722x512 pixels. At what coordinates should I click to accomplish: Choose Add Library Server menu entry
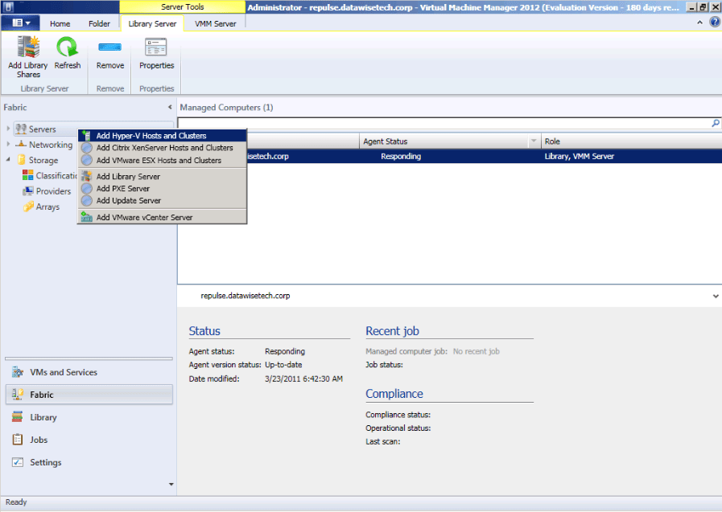pos(162,177)
